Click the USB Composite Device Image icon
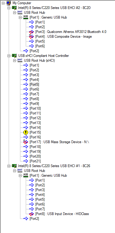Viewport: 115px width, 233px height. tap(31, 37)
